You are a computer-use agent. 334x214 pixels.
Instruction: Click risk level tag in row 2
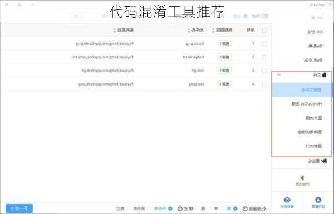[x=224, y=57]
